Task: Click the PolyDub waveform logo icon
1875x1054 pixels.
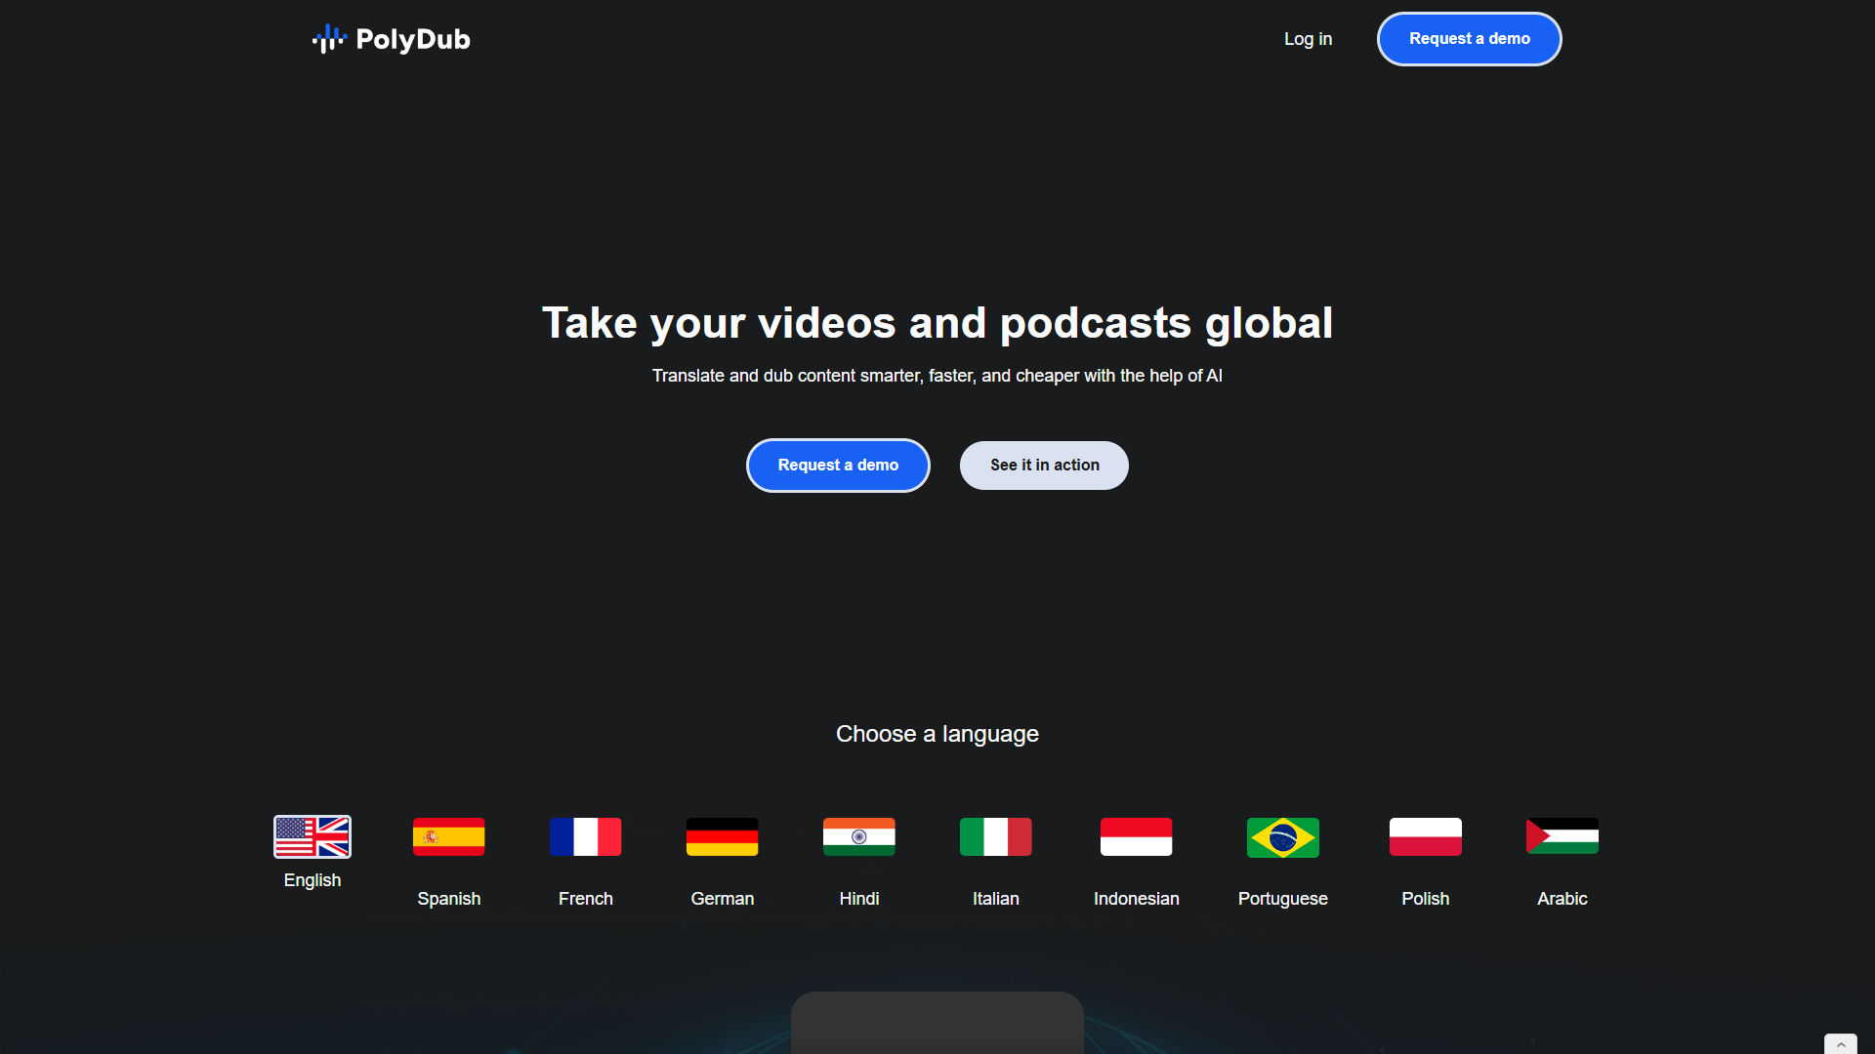Action: coord(329,39)
